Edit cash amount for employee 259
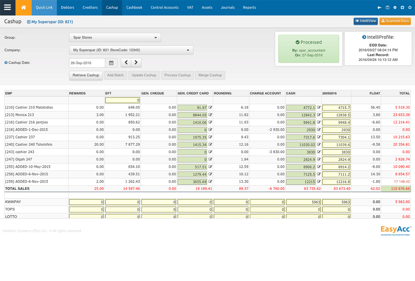415x281 pixels. click(x=319, y=181)
